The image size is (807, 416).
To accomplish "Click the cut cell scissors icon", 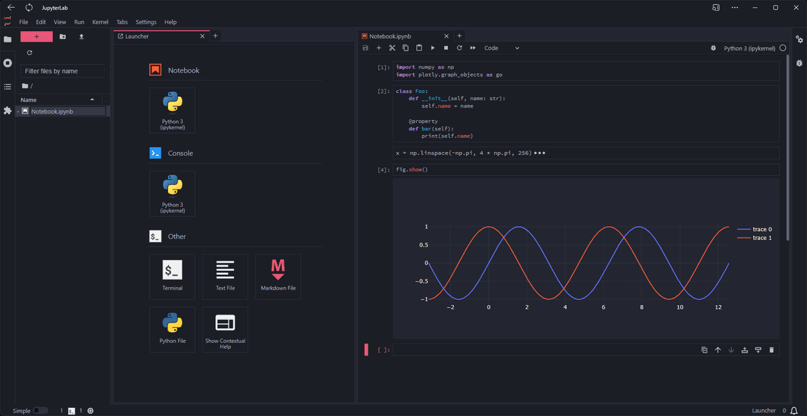I will tap(392, 48).
